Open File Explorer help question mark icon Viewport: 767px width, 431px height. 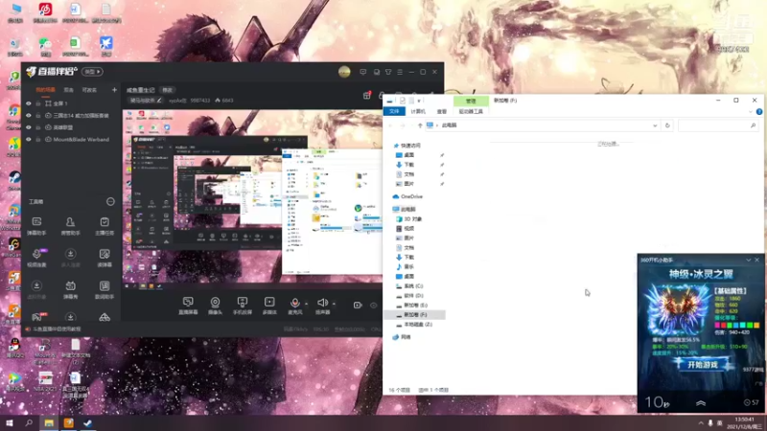point(759,112)
